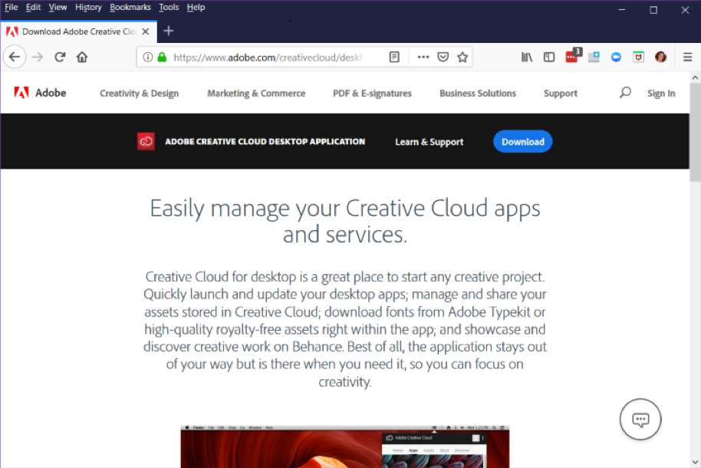Click the green padlock security icon
Screen dimensions: 701x468
tap(163, 57)
